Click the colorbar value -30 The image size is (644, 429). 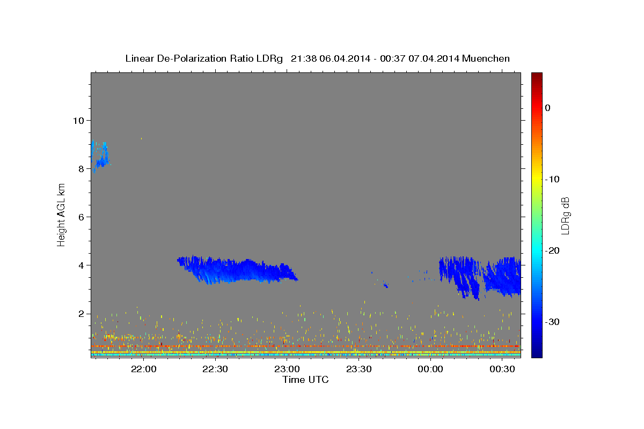552,322
